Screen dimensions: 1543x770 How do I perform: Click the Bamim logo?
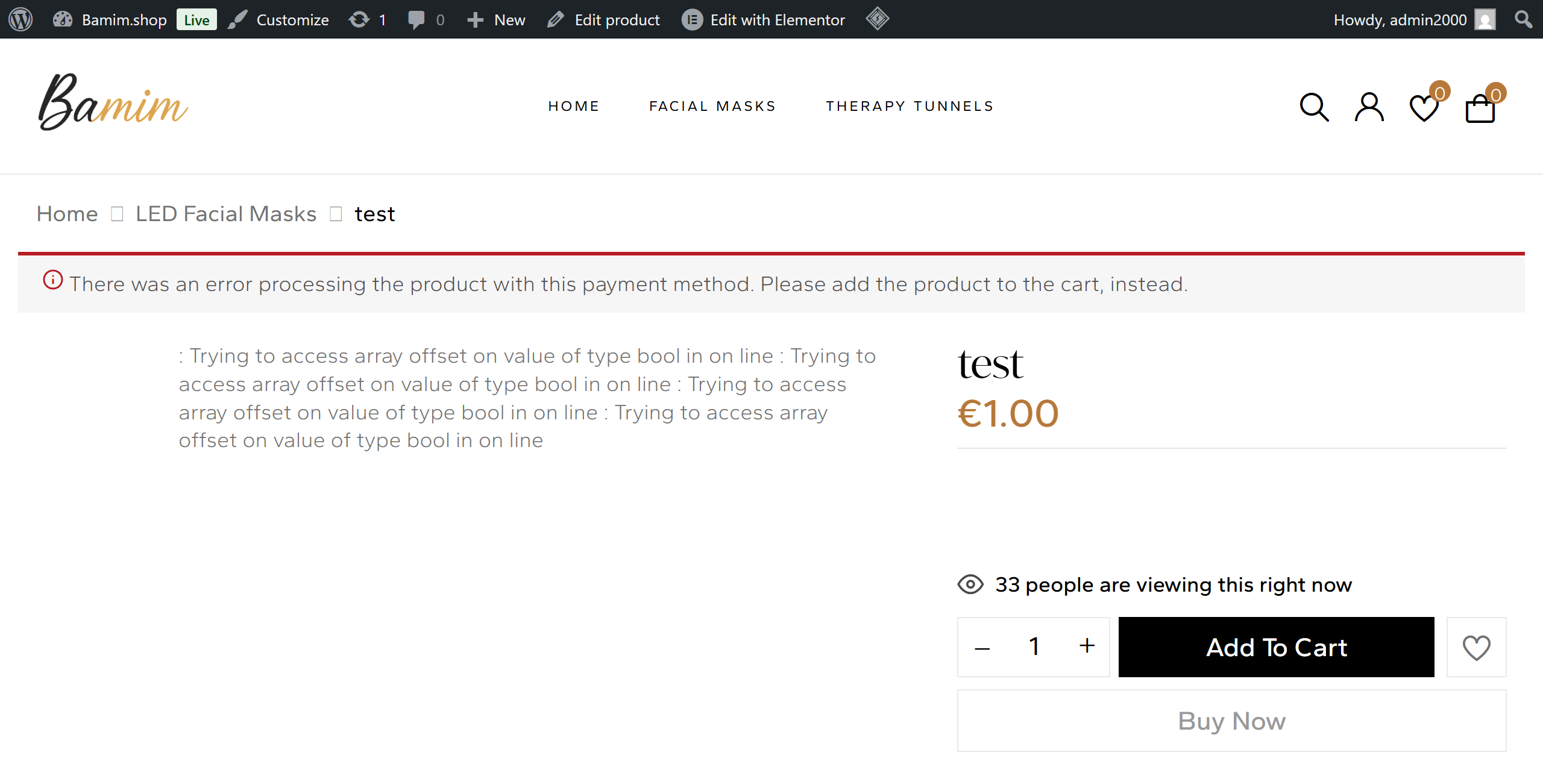113,102
